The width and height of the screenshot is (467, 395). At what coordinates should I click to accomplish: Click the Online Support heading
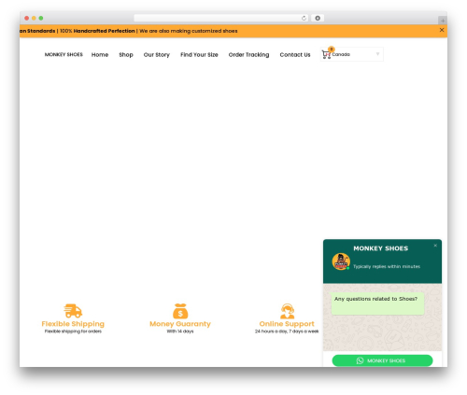(287, 324)
